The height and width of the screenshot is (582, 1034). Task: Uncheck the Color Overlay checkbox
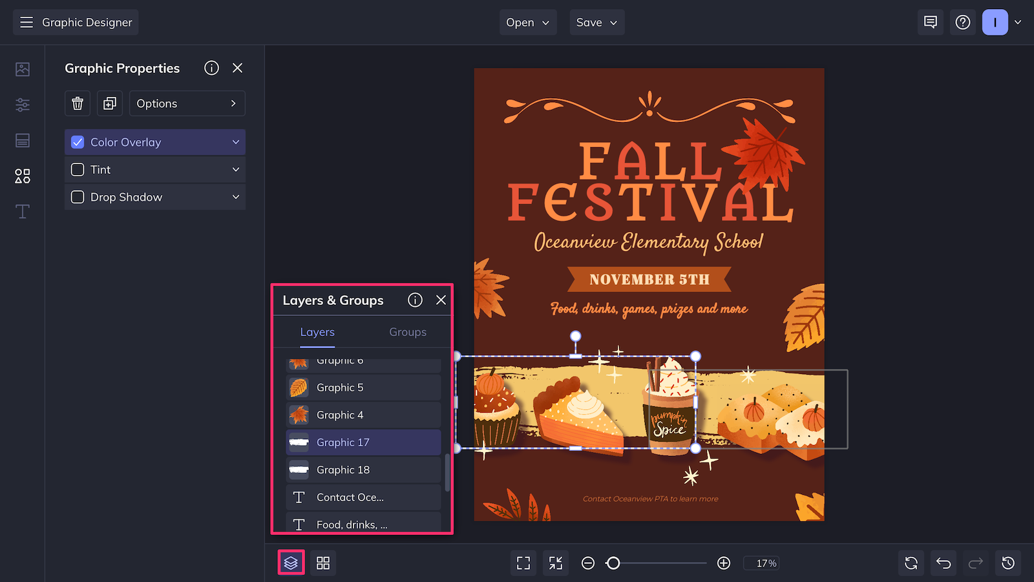tap(77, 141)
